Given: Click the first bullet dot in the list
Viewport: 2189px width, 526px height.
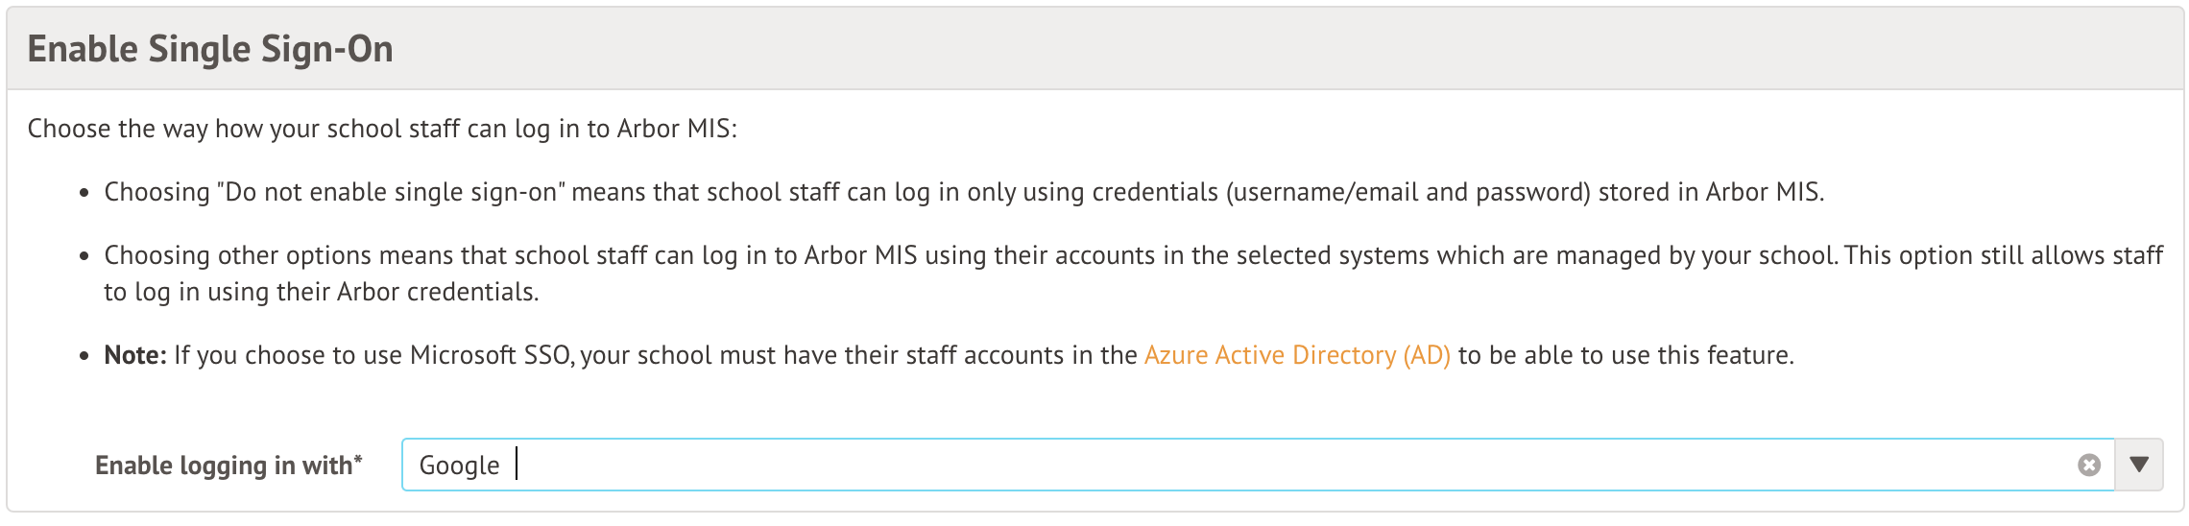Looking at the screenshot, I should (84, 194).
